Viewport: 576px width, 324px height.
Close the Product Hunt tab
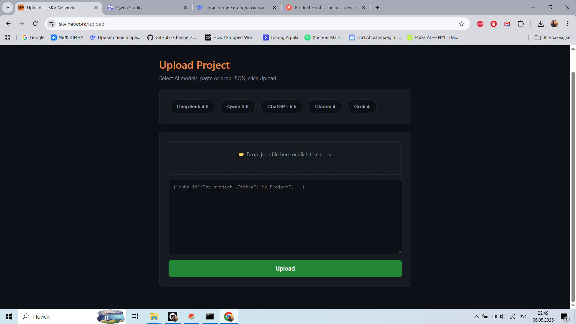coord(364,8)
